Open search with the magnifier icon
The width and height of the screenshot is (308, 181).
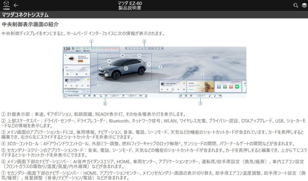(295, 5)
